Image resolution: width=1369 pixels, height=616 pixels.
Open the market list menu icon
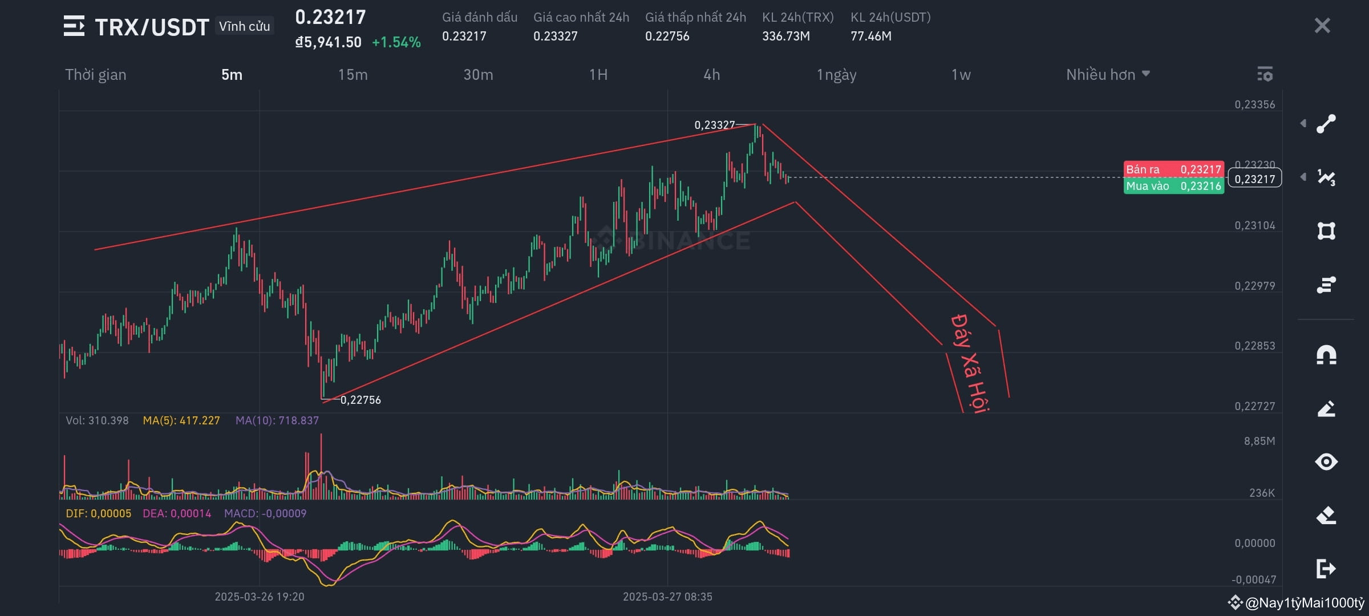coord(74,26)
